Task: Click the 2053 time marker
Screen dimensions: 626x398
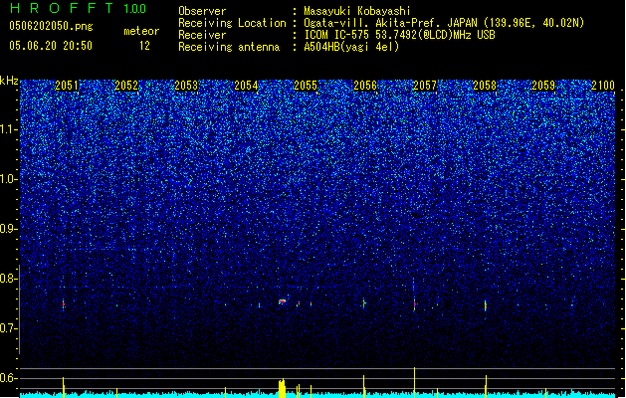Action: pyautogui.click(x=186, y=86)
